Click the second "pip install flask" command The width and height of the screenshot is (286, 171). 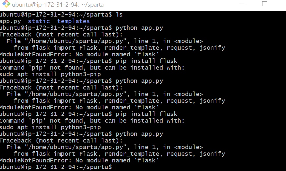click(x=146, y=114)
